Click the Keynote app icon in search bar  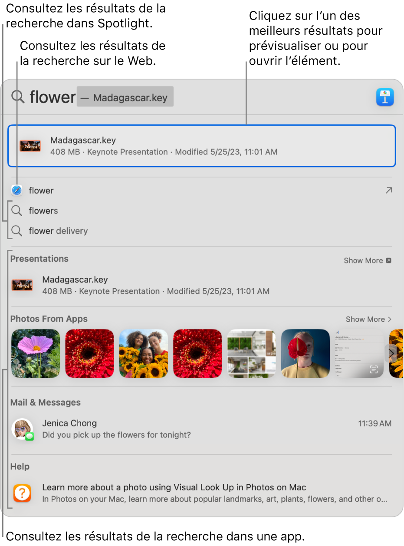(385, 97)
